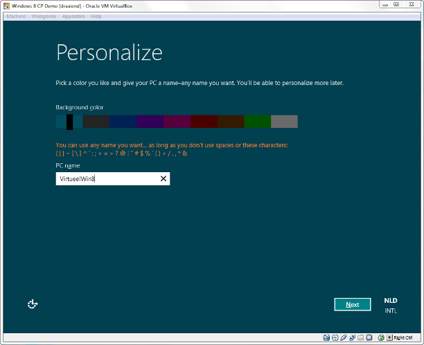Click the hard disk activity status icon

coord(326,337)
